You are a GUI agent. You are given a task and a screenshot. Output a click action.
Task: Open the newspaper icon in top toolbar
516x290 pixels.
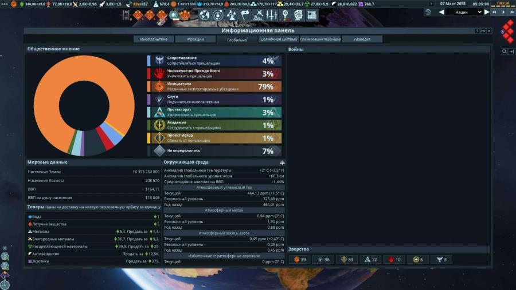(312, 15)
